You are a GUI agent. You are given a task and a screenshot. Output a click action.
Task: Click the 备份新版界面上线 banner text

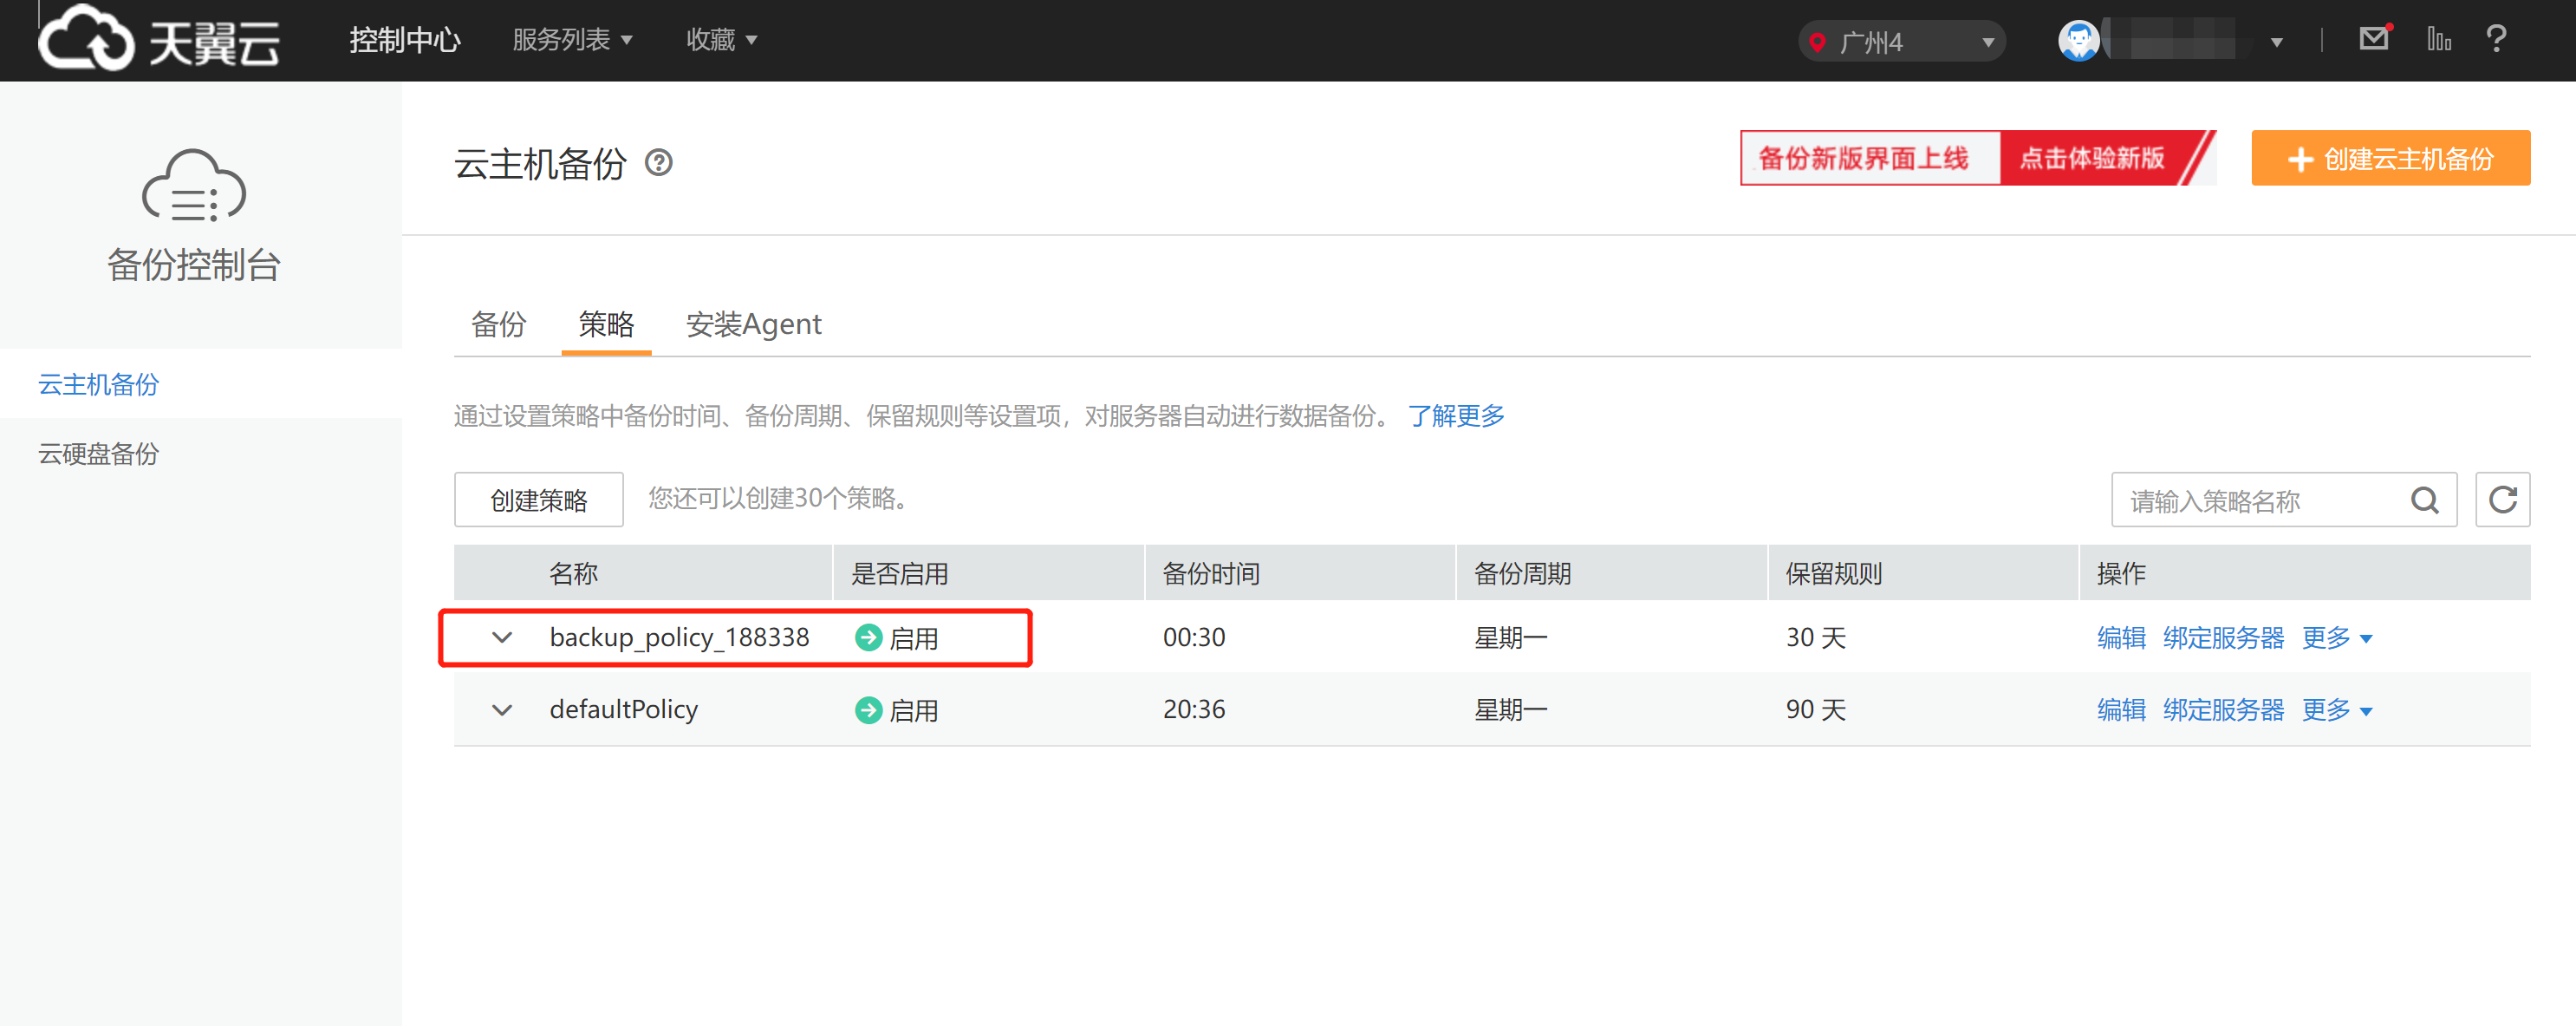[1863, 158]
